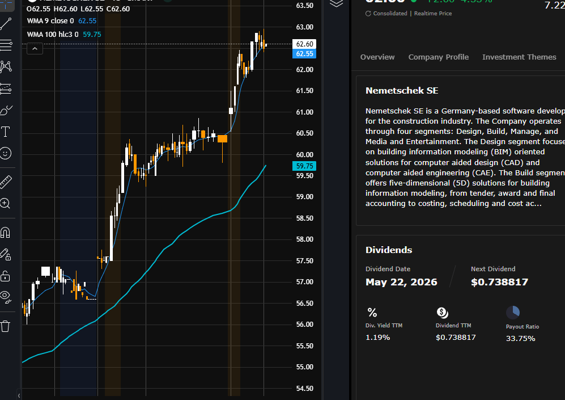Screen dimensions: 565x400
Task: Click the OHLC values line in legend
Action: (x=78, y=9)
